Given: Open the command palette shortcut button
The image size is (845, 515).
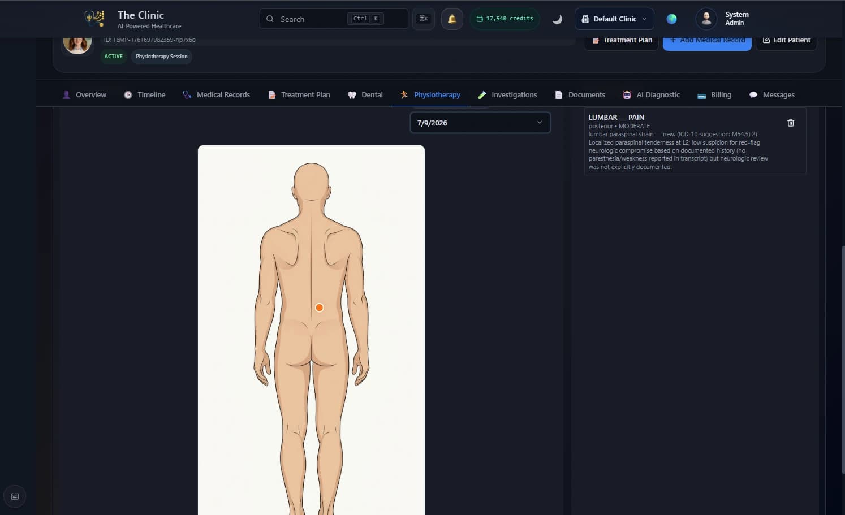Looking at the screenshot, I should click(x=424, y=19).
